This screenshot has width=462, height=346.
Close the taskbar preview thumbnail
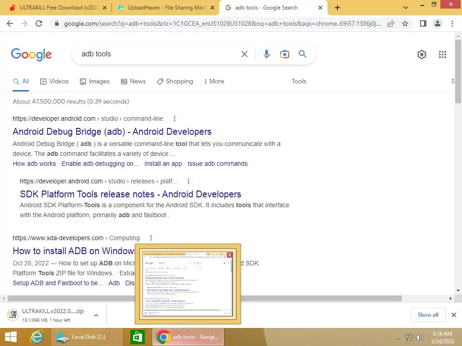pyautogui.click(x=230, y=255)
